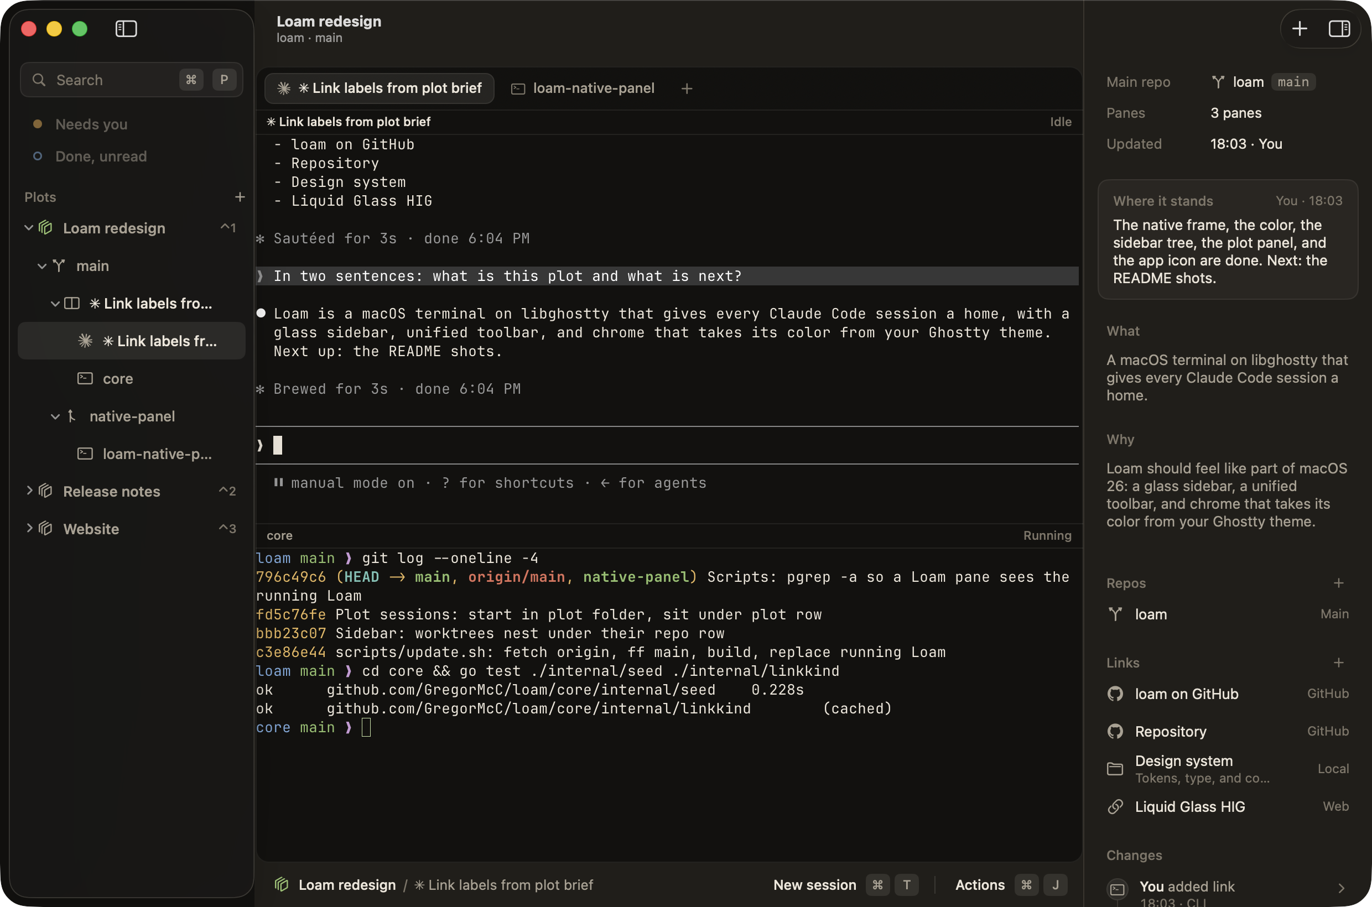Filter by Done, unread
1372x907 pixels.
point(90,156)
